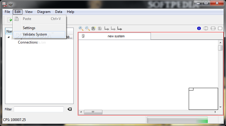The image size is (226, 126).
Task: Select Connections in the tree
Action: click(28, 42)
